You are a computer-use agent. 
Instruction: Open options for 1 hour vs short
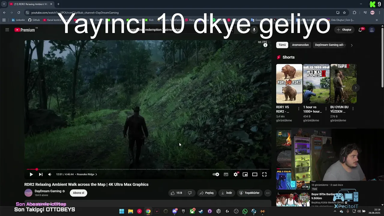click(326, 109)
